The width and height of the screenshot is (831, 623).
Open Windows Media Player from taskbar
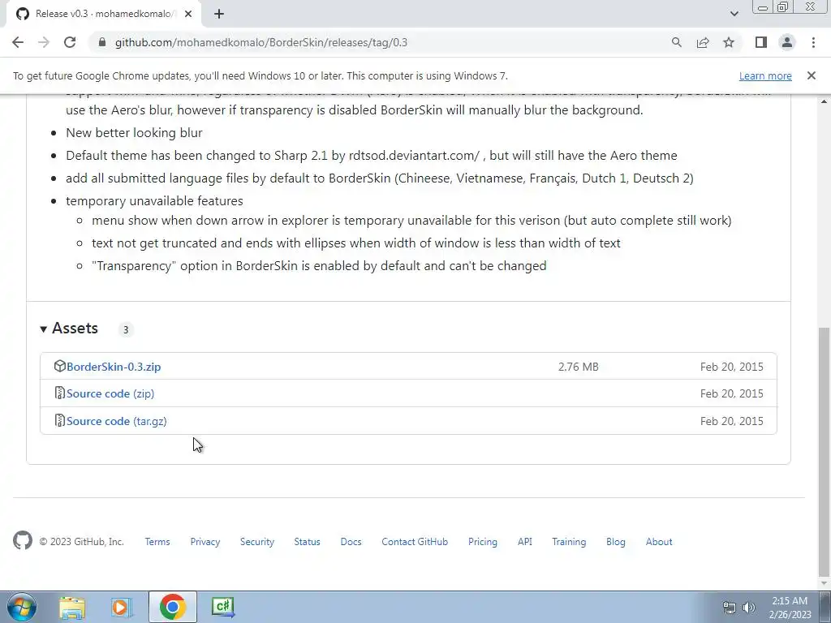[x=122, y=607]
